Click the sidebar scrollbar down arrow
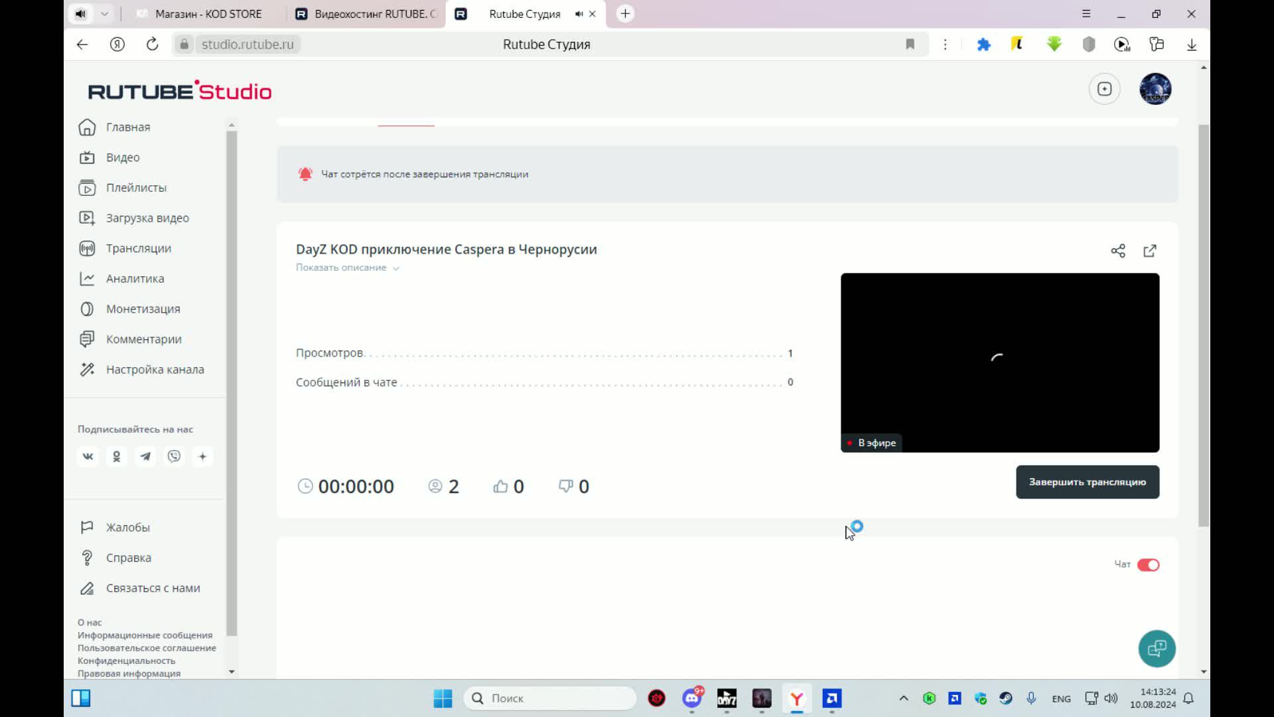The height and width of the screenshot is (717, 1274). [232, 672]
